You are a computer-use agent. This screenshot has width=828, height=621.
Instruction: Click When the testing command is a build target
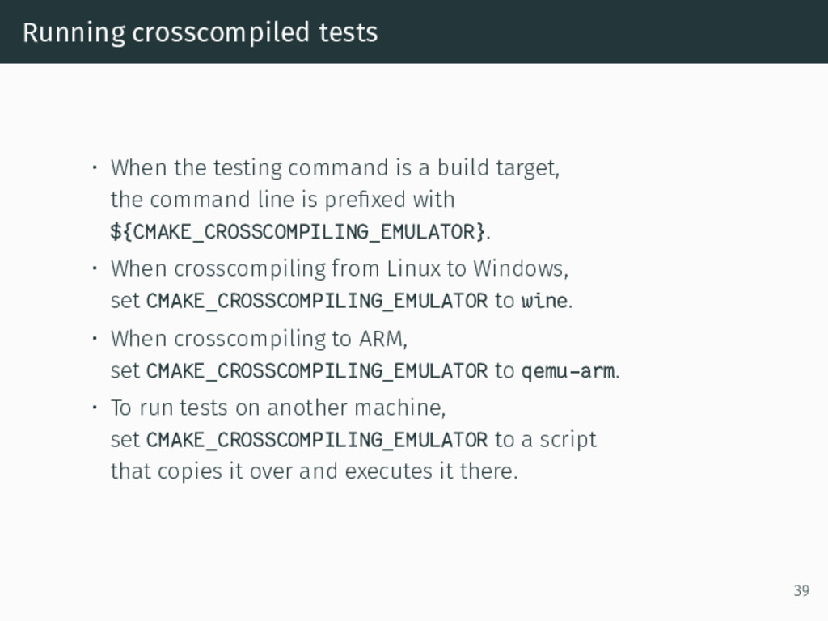(335, 168)
